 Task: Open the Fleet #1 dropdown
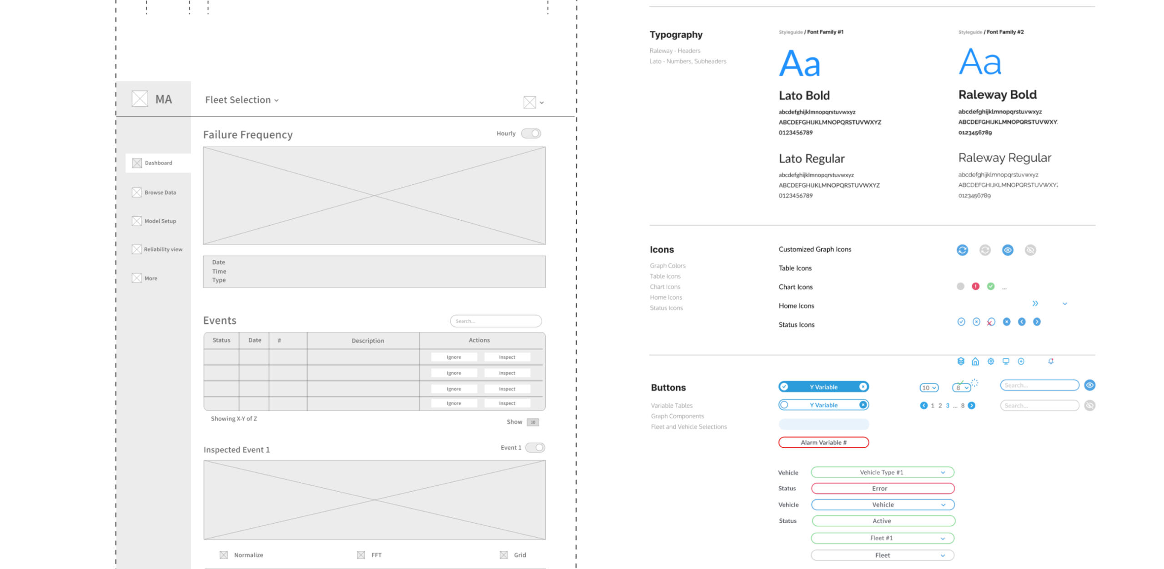pyautogui.click(x=882, y=538)
